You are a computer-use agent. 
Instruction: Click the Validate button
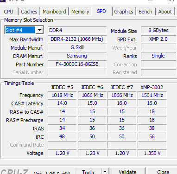127,171
